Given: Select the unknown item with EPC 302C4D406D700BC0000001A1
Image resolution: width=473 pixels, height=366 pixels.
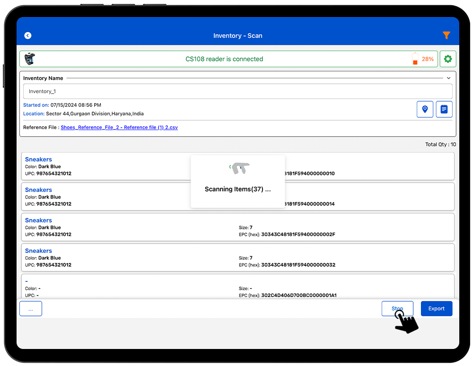Looking at the screenshot, I should pyautogui.click(x=237, y=288).
